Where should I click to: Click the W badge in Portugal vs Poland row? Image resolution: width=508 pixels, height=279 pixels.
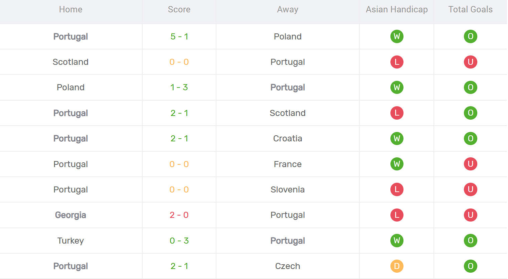click(397, 36)
